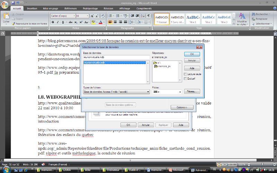The image size is (277, 173).
Task: Click OK in Sélectionner la base dialog
Action: coord(192,54)
